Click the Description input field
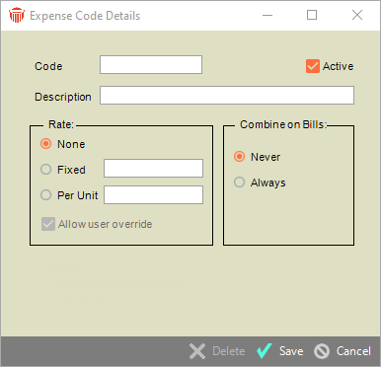The width and height of the screenshot is (381, 367). (227, 96)
